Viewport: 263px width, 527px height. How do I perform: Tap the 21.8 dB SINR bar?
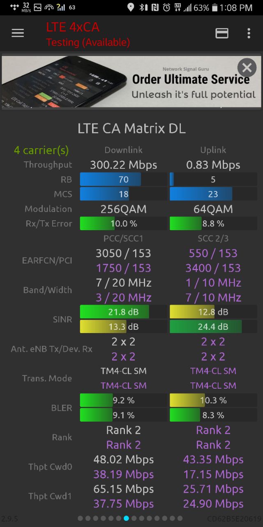tap(123, 312)
